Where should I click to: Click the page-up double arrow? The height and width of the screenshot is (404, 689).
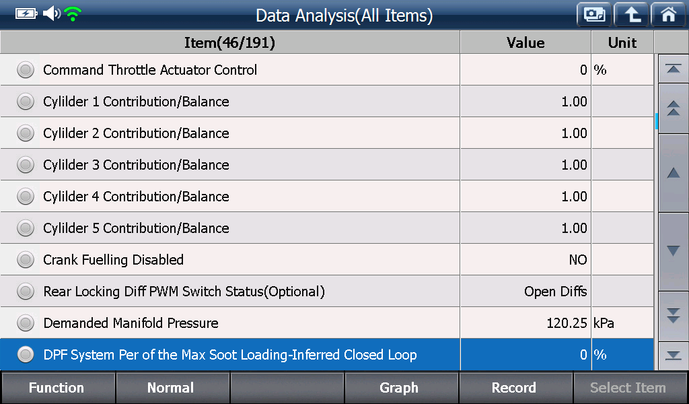[673, 108]
